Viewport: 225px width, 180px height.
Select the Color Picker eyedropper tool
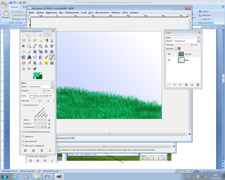[x=35, y=46]
